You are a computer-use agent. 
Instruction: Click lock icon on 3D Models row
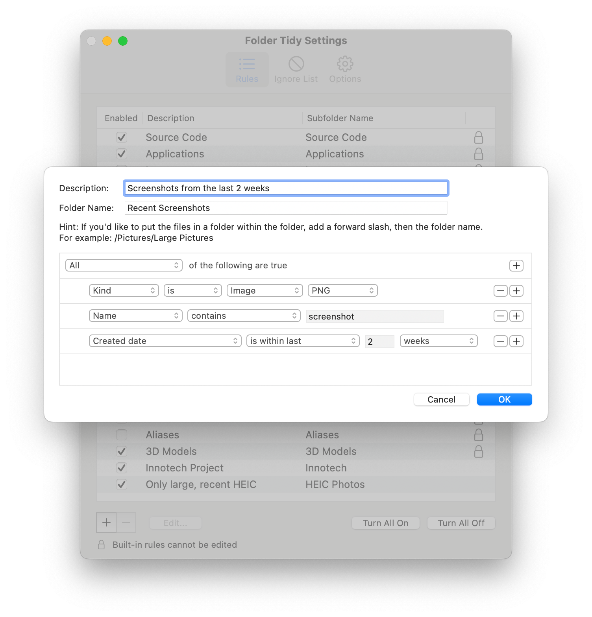point(479,451)
